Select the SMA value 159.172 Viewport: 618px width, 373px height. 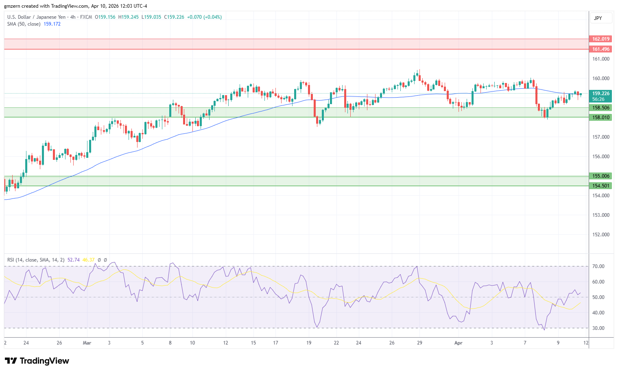(x=52, y=24)
